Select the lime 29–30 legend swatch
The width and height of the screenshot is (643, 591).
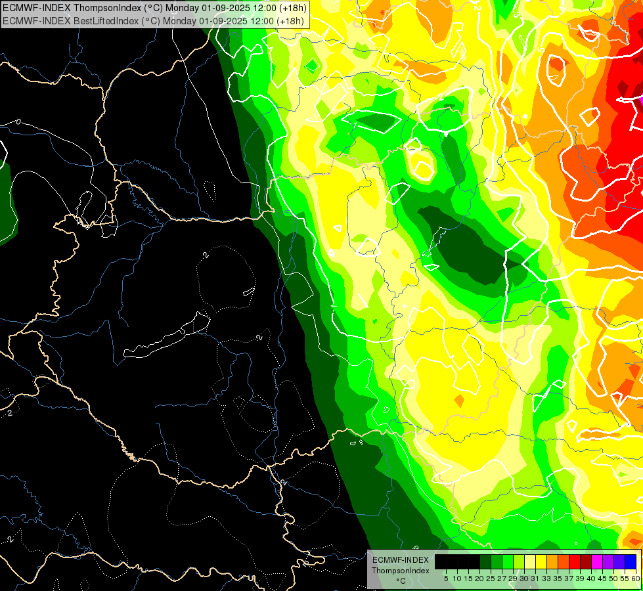pos(519,561)
